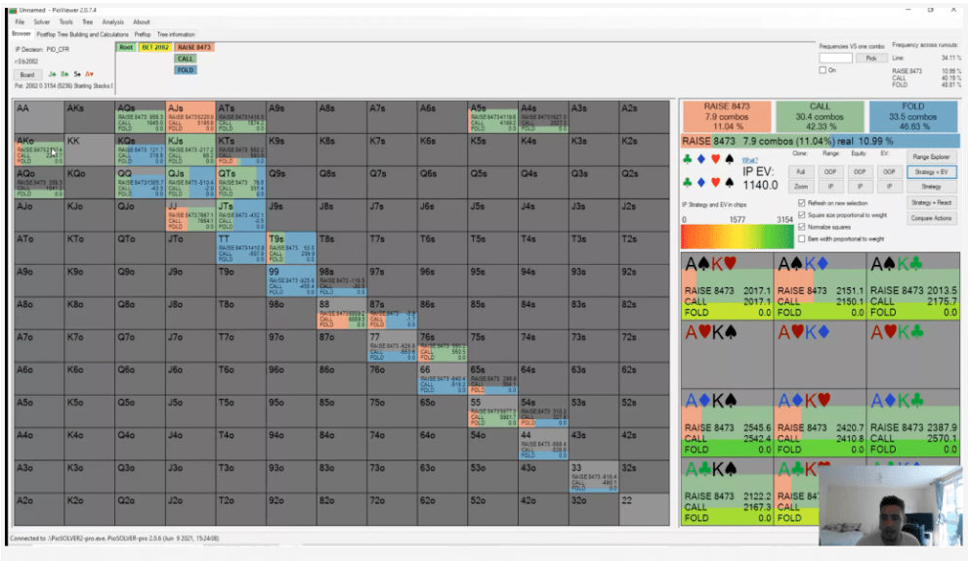Click the Compare Actions button
The height and width of the screenshot is (561, 970).
931,218
